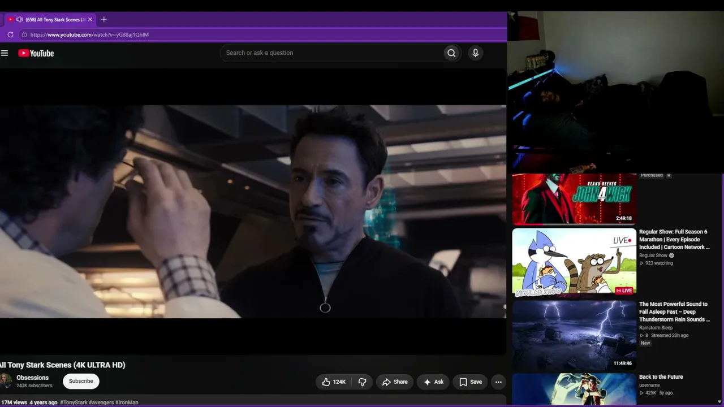Click the 4 years ago upload date

[44, 402]
